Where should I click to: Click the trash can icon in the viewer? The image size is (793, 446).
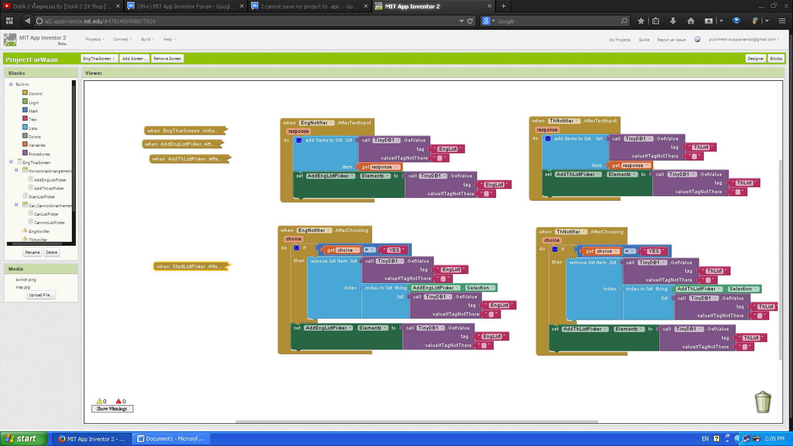click(x=762, y=402)
